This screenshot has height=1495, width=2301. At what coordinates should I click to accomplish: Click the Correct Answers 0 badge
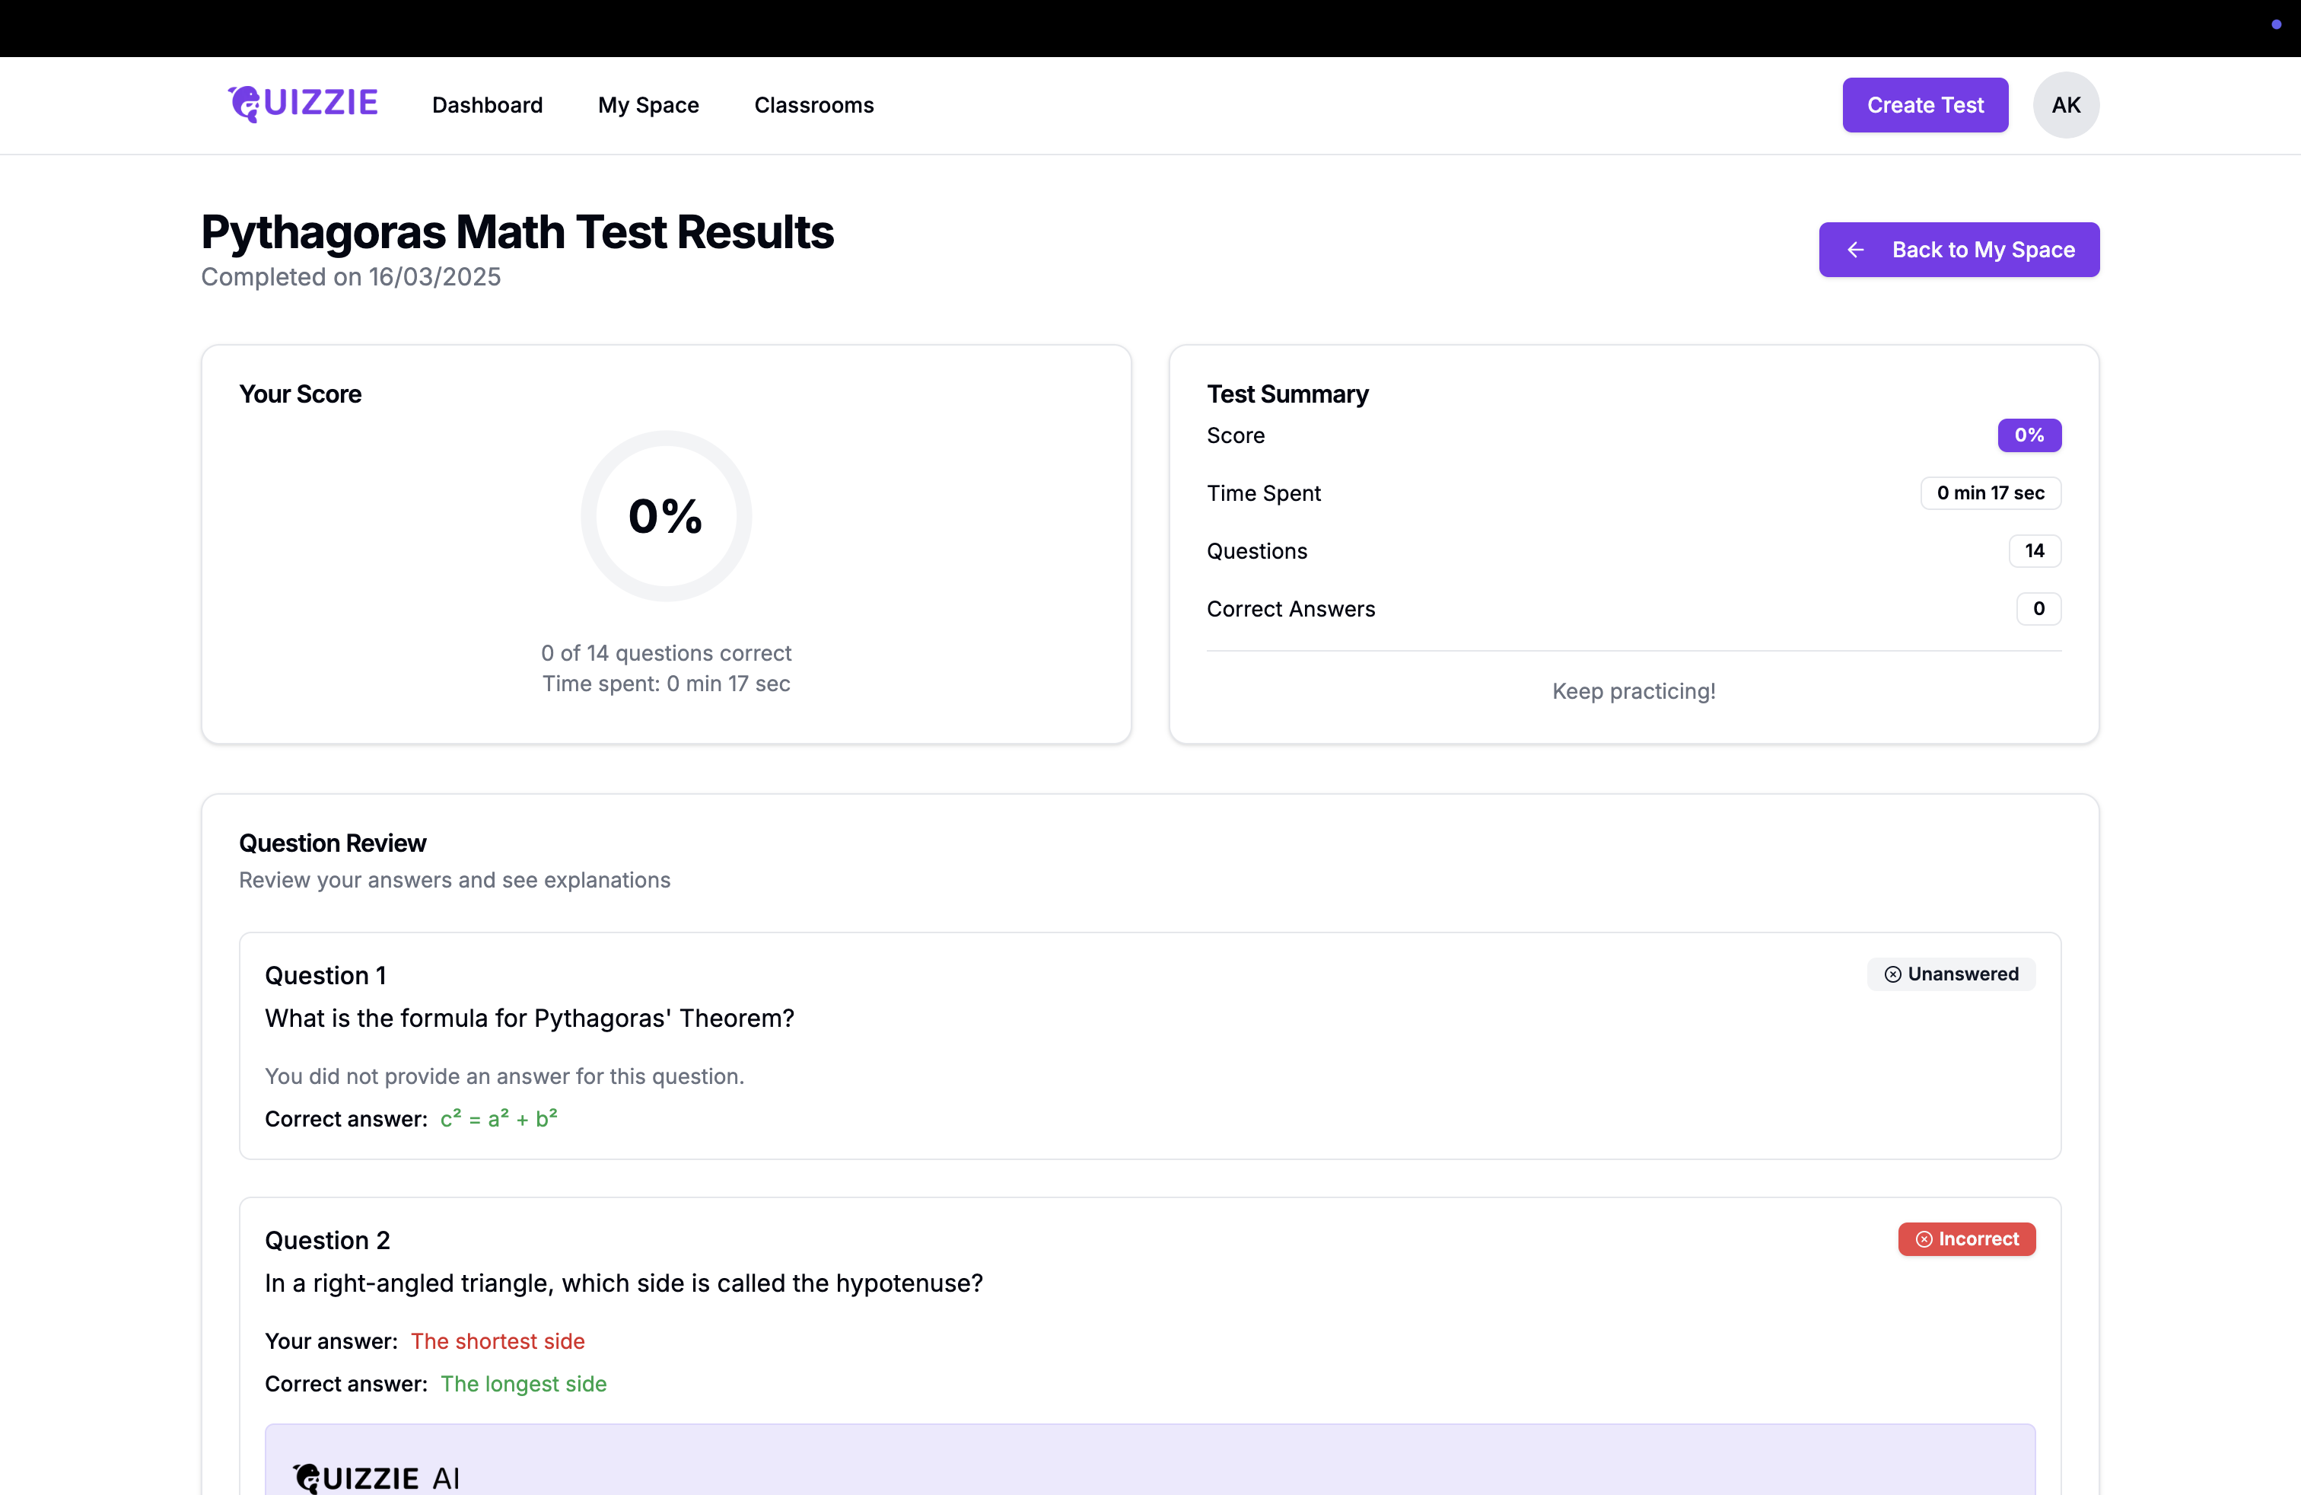pos(2038,609)
